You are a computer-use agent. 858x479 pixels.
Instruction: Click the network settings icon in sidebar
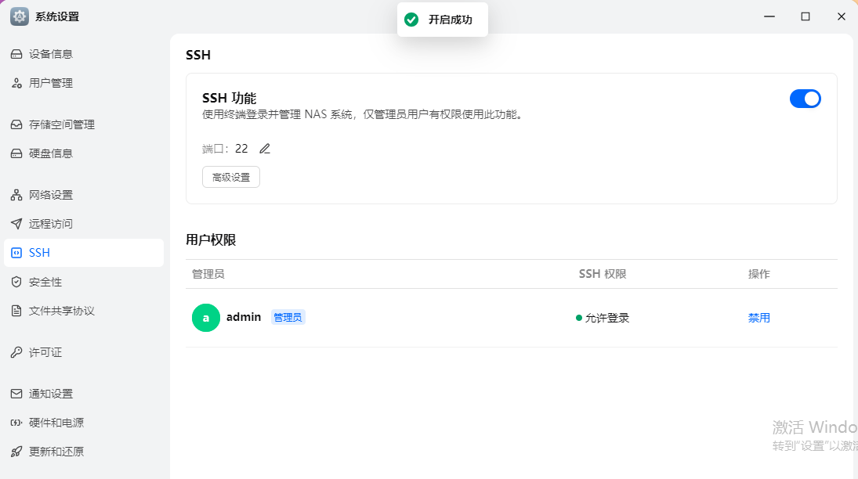pyautogui.click(x=16, y=195)
